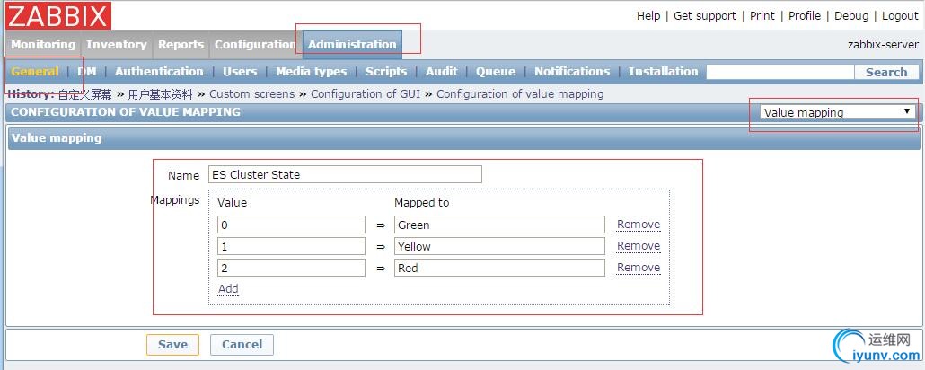
Task: Click the Search button
Action: tap(886, 72)
